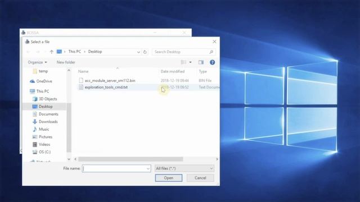Open Documents in the navigation pane
This screenshot has width=360, height=202.
click(x=48, y=114)
